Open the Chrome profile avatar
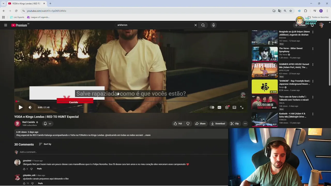Image resolution: width=331 pixels, height=186 pixels. coord(321,11)
